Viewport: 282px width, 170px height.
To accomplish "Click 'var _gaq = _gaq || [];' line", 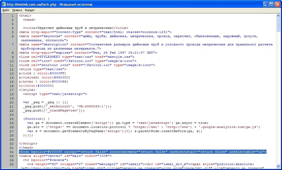I will coord(45,102).
